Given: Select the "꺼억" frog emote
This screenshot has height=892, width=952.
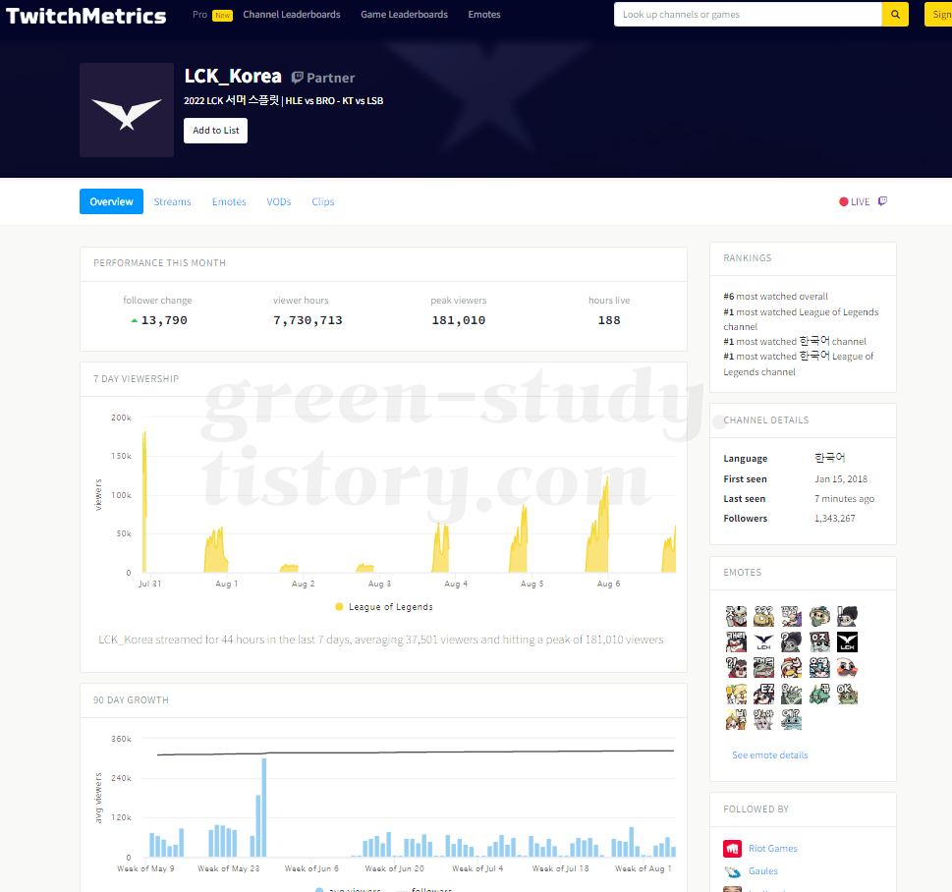Looking at the screenshot, I should pos(763,667).
